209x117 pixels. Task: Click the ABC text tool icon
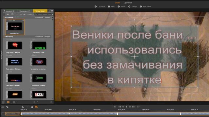point(3,107)
